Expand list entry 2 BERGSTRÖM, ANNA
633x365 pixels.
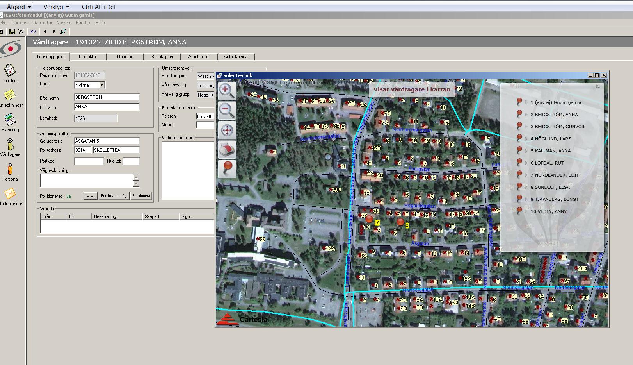[x=526, y=115]
